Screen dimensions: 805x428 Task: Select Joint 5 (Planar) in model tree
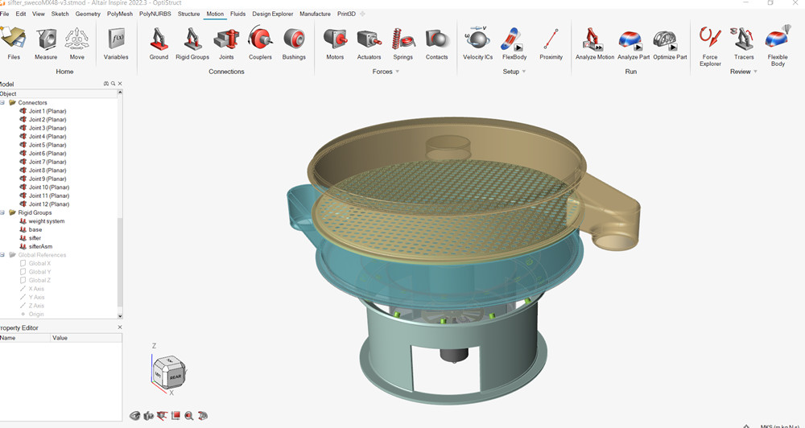[x=47, y=145]
